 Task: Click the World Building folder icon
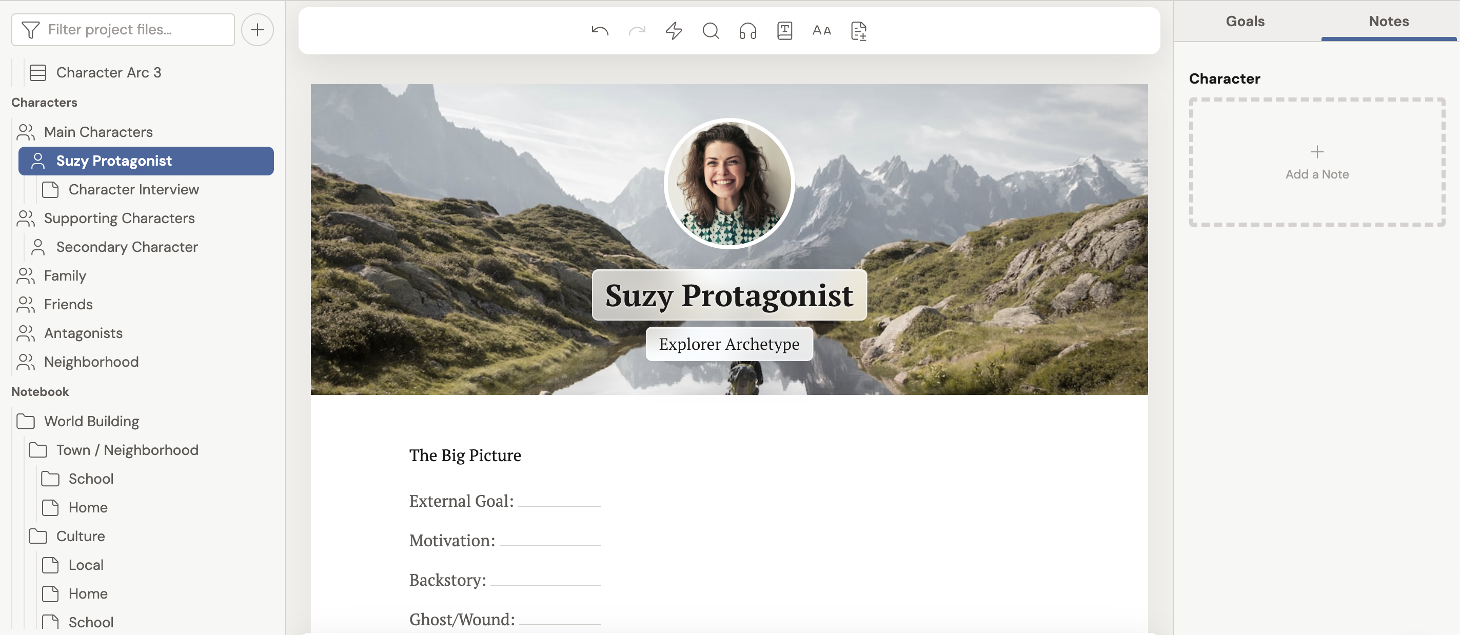(x=26, y=421)
